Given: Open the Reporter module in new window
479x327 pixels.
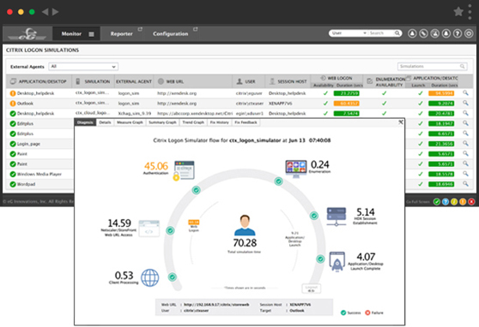Looking at the screenshot, I should click(140, 29).
